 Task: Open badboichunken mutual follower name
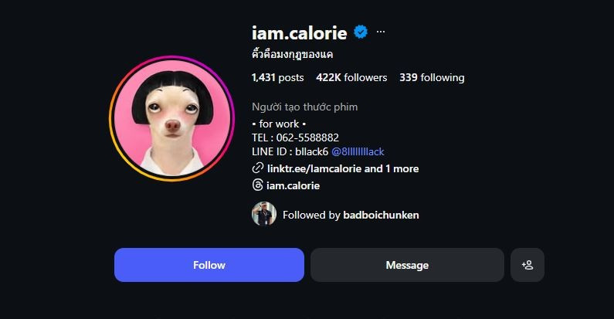click(x=381, y=215)
